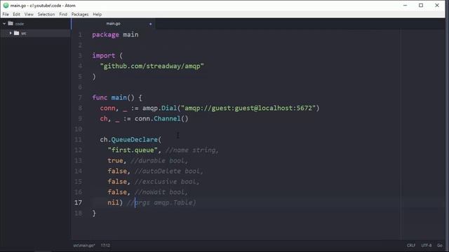Open the Edit menu
This screenshot has height=252, width=449.
coord(16,14)
